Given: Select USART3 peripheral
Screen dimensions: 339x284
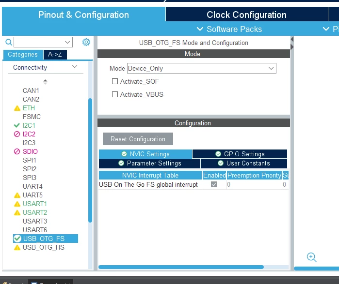Looking at the screenshot, I should pyautogui.click(x=35, y=221).
